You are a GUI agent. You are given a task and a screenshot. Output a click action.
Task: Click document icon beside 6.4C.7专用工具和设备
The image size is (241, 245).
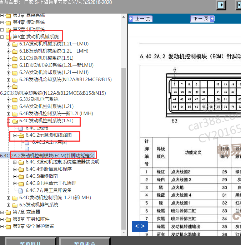21,191
